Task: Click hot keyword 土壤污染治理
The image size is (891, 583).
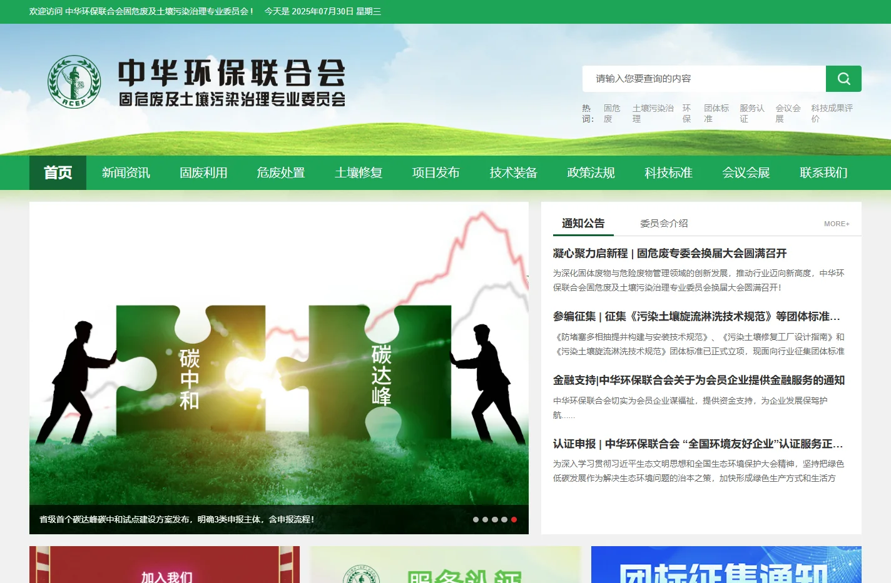Action: [x=653, y=113]
